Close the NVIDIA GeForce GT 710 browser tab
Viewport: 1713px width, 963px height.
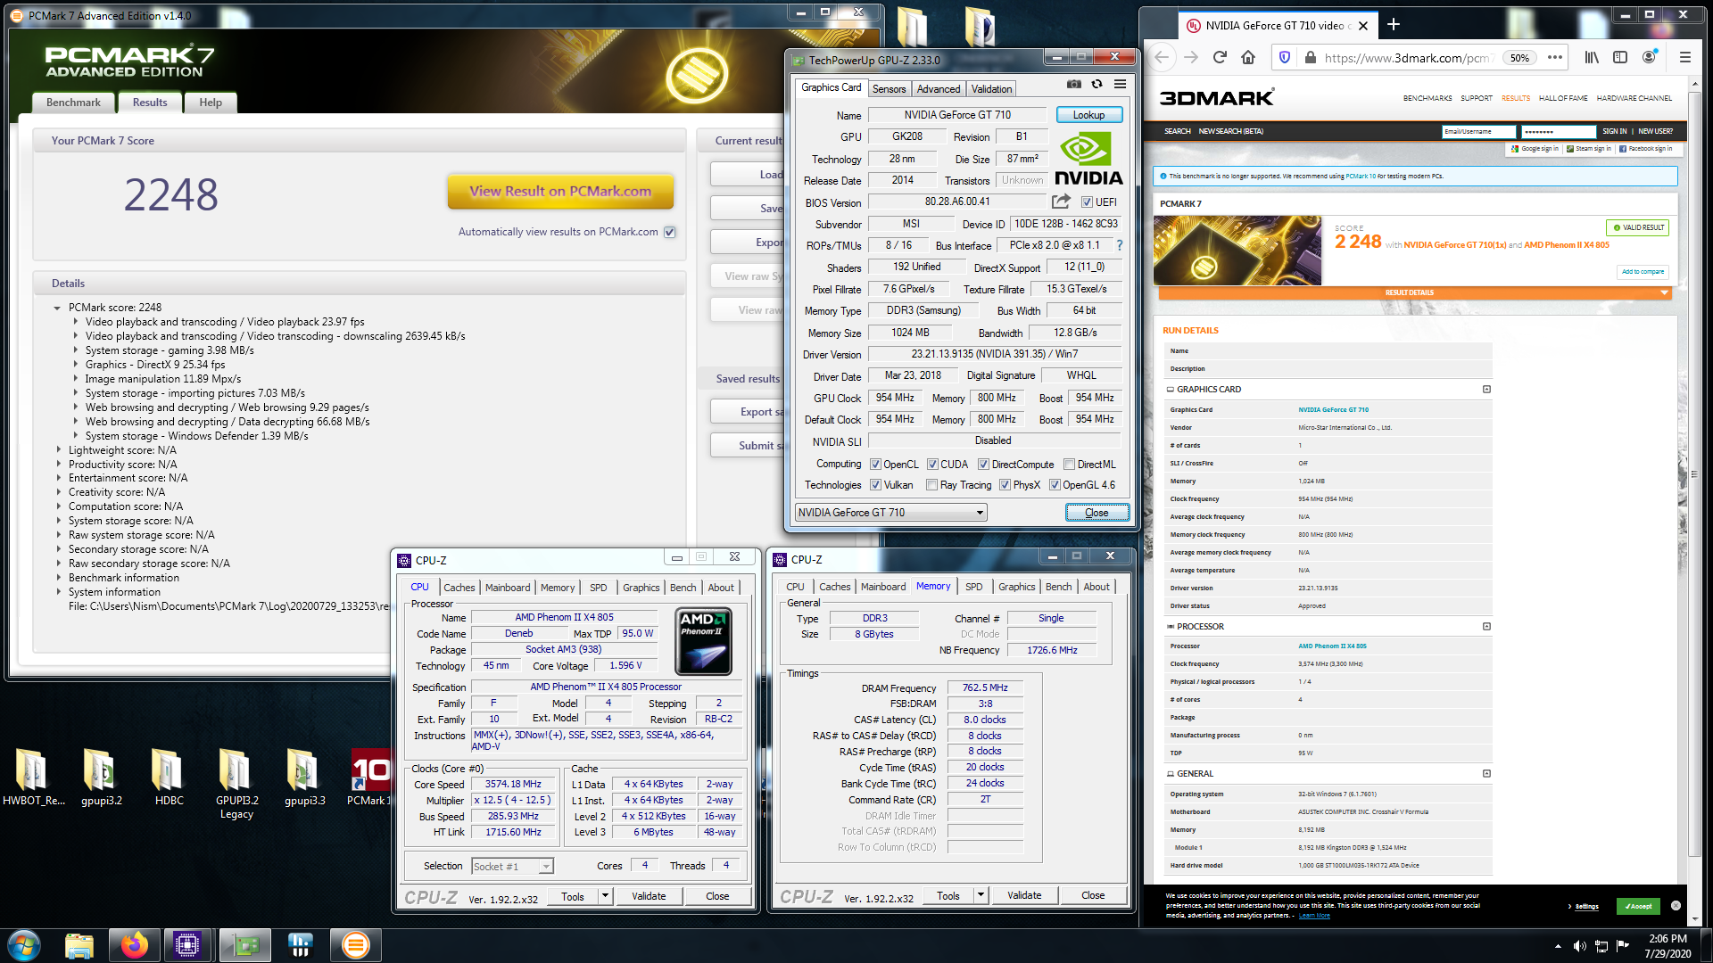[1363, 26]
